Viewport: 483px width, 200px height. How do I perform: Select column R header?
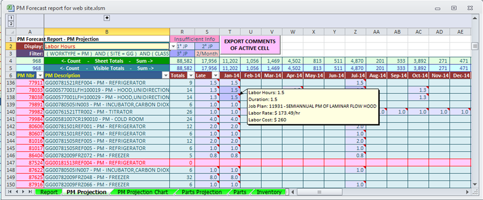pos(182,31)
